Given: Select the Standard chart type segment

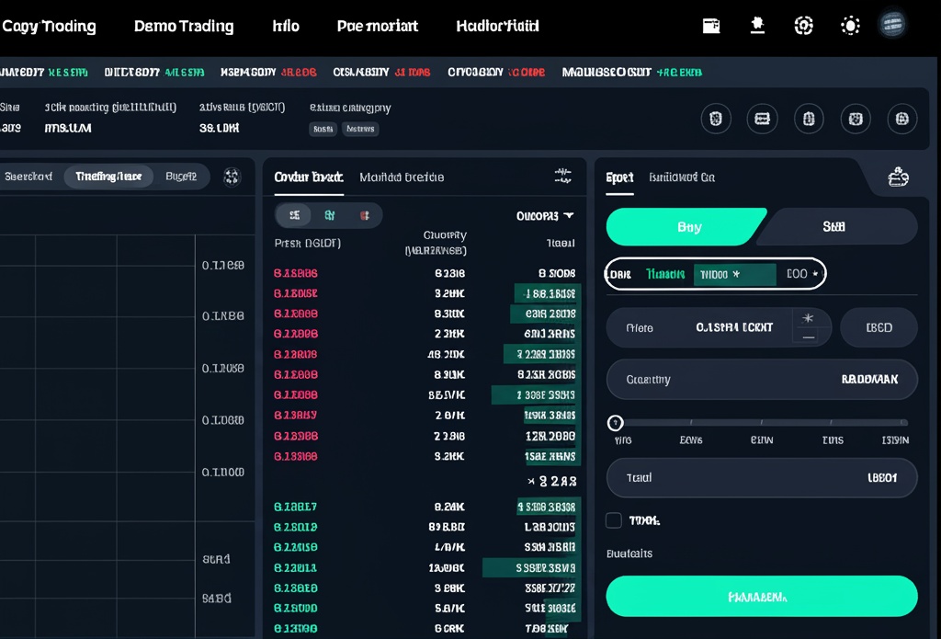Looking at the screenshot, I should 28,177.
